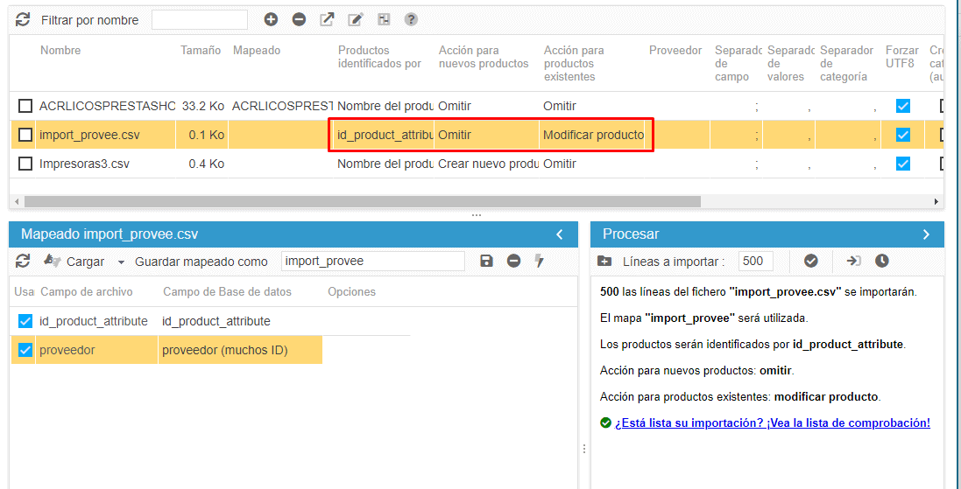Screen dimensions: 961x489
Task: Open the import checklist link
Action: click(x=772, y=423)
